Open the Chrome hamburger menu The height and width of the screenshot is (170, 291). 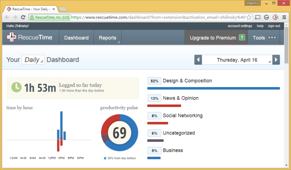click(x=284, y=17)
